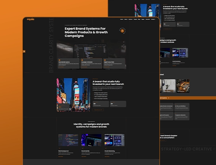Image resolution: width=216 pixels, height=165 pixels.
Task: Open the Web Development code thumbnail
Action: 68,140
